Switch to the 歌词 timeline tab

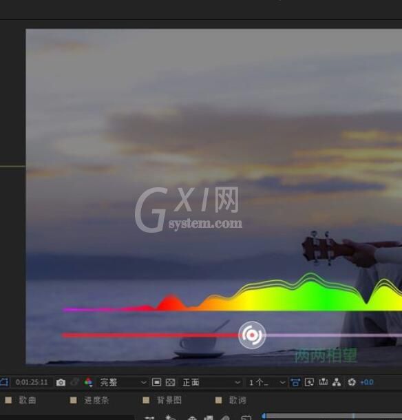[x=237, y=401]
